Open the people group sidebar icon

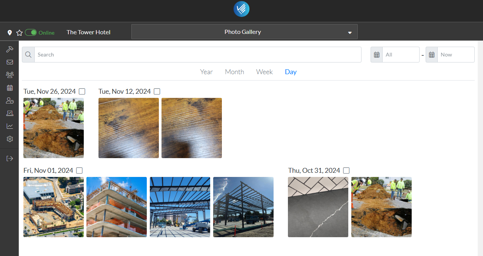coord(10,75)
